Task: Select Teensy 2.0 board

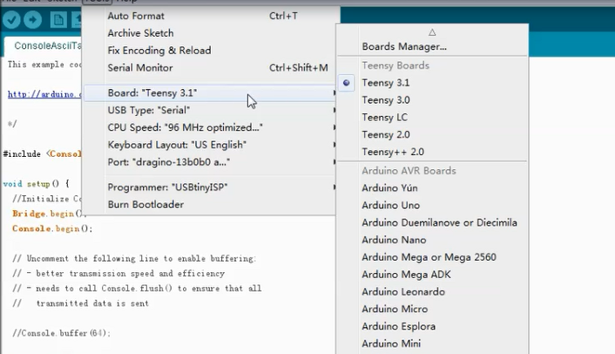Action: point(432,134)
